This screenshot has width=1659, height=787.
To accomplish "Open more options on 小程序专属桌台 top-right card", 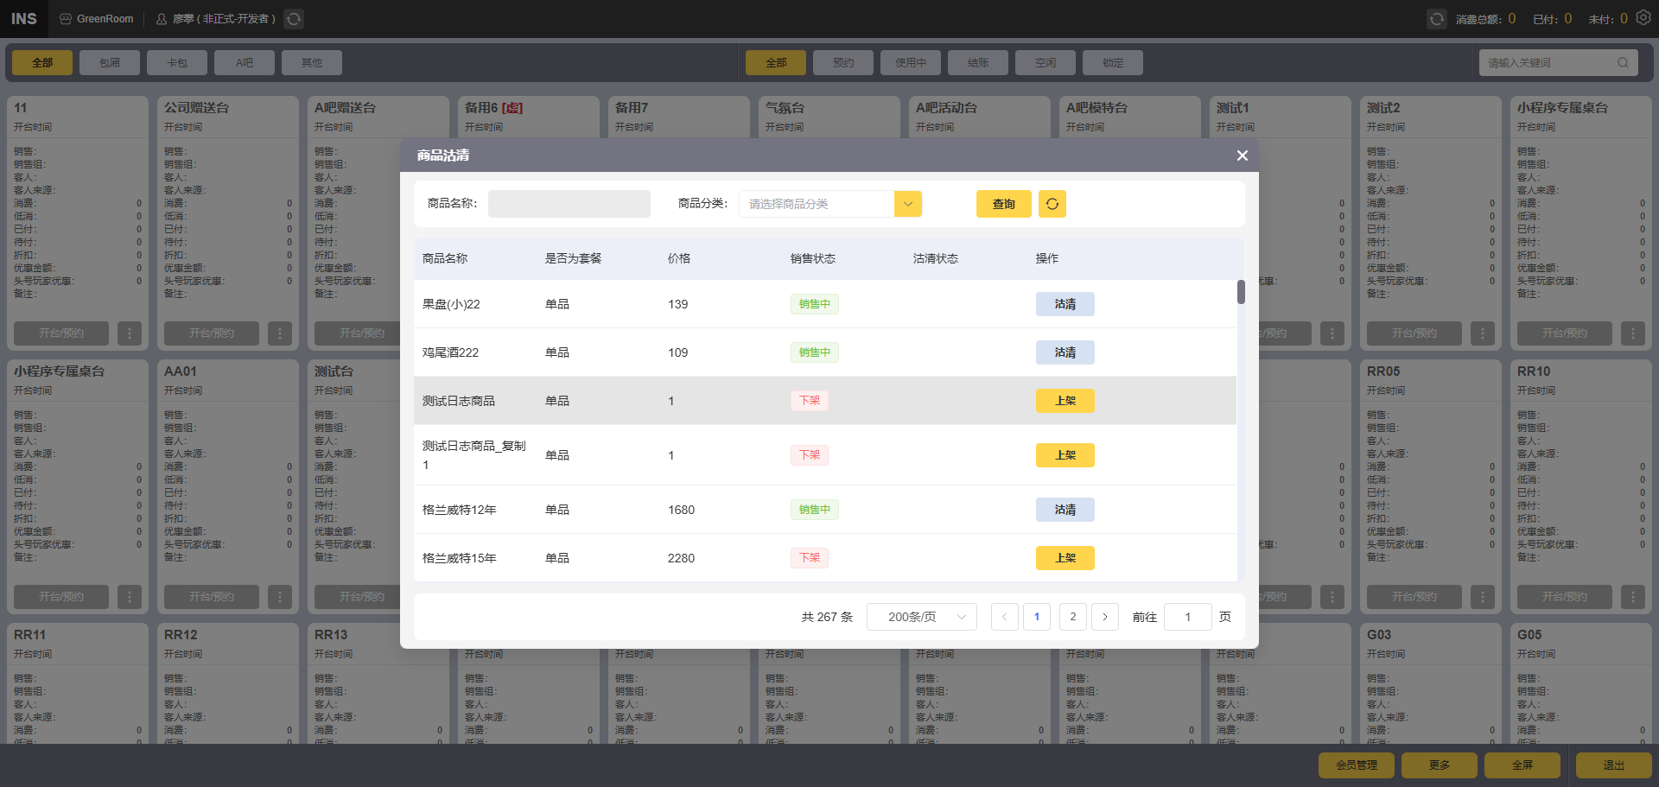I will [x=1632, y=333].
